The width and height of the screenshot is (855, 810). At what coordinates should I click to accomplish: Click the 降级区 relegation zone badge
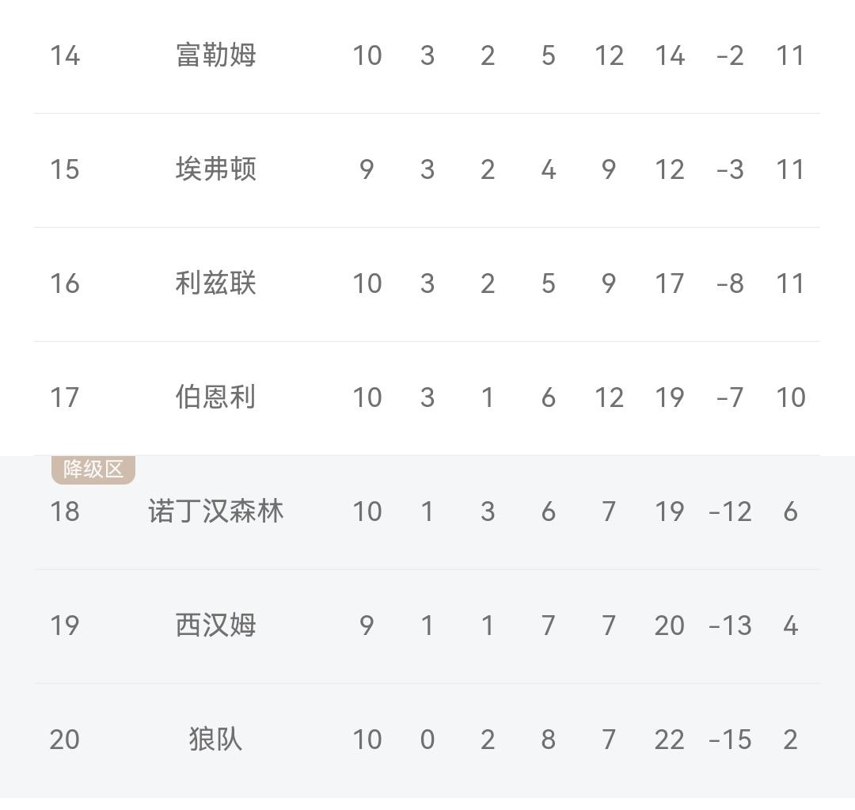(93, 469)
